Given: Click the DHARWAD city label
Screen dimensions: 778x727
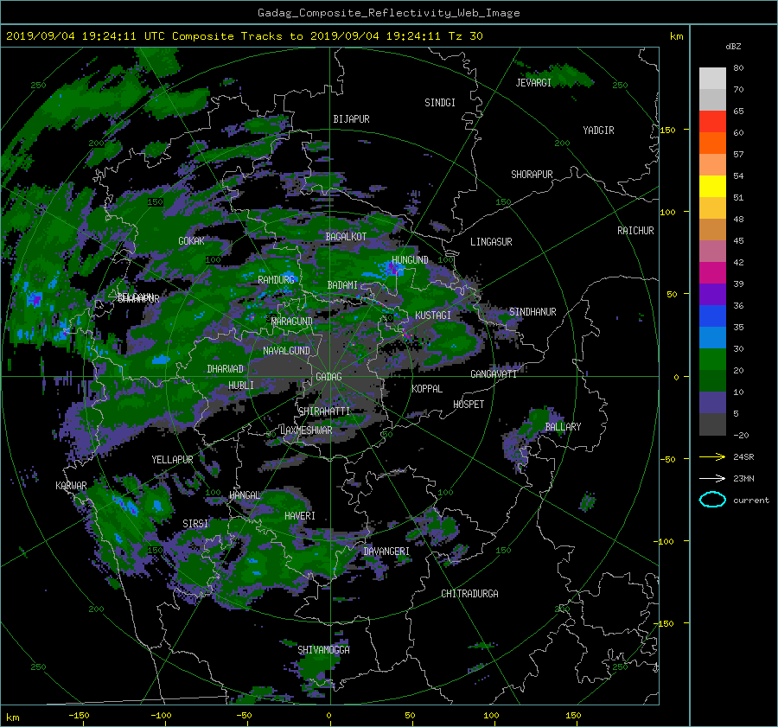Looking at the screenshot, I should point(226,369).
